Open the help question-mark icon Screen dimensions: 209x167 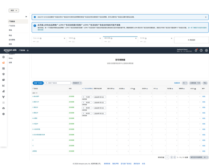click(x=201, y=50)
